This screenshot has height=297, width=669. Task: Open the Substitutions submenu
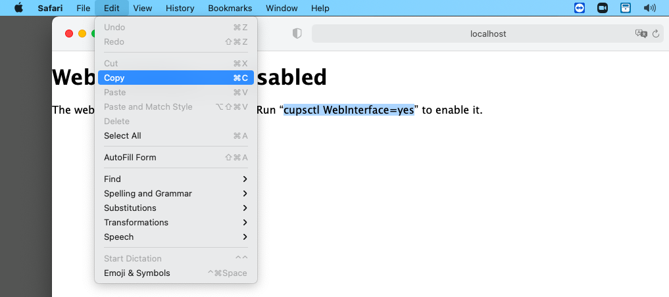176,208
